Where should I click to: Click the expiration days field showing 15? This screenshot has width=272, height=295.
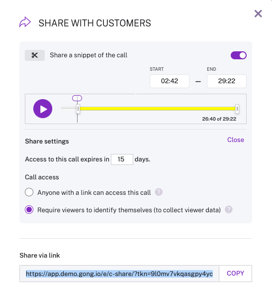tap(122, 159)
